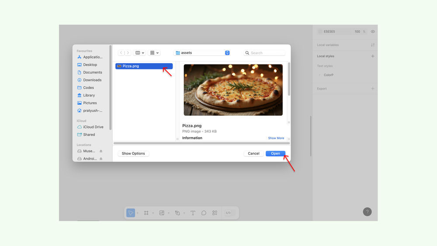Go forward in file dialog
Image resolution: width=437 pixels, height=246 pixels.
pyautogui.click(x=128, y=53)
